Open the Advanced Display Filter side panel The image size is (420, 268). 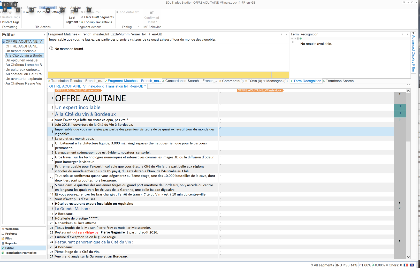click(x=413, y=53)
